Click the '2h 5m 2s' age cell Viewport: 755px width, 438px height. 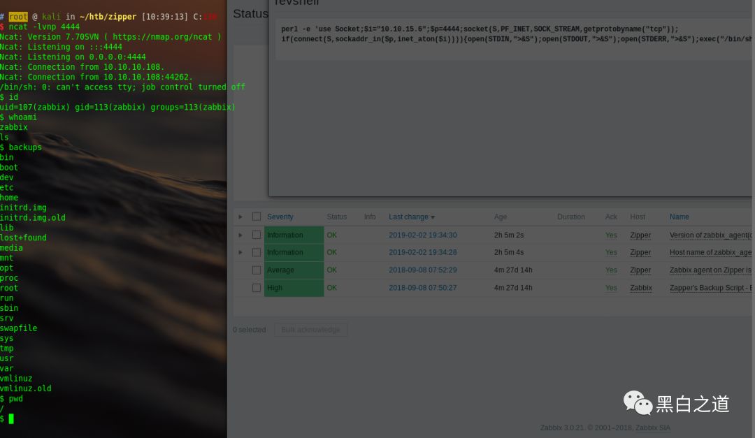tap(508, 235)
